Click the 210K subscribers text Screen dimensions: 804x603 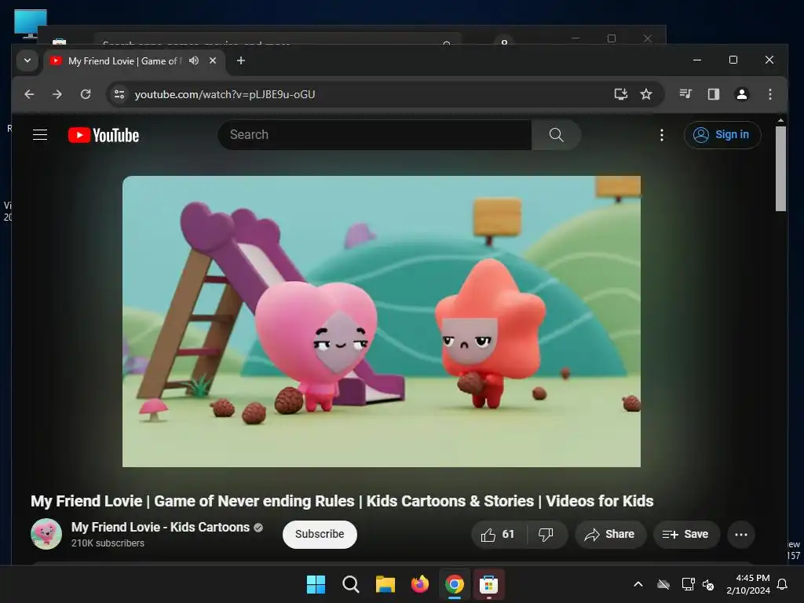tap(108, 543)
